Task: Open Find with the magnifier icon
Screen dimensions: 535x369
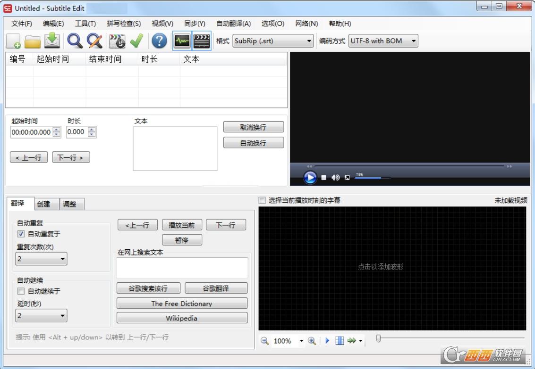Action: [75, 41]
